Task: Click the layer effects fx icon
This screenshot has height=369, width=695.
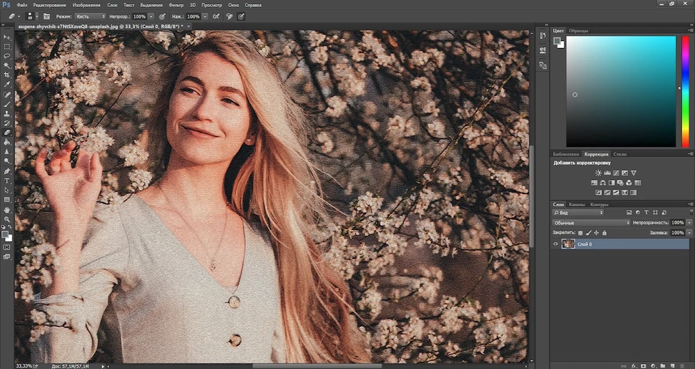Action: [x=634, y=365]
